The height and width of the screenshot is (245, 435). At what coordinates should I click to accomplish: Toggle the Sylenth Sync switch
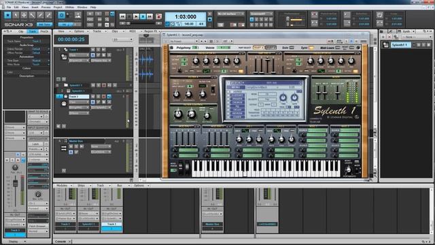[x=311, y=48]
